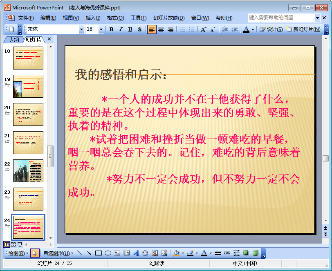This screenshot has height=271, width=332.
Task: Increase the indent level
Action: [x=234, y=29]
